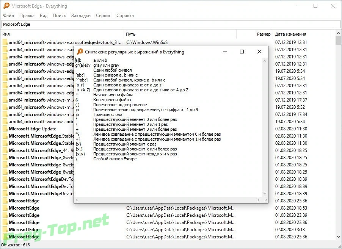Image resolution: width=342 pixels, height=249 pixels.
Task: Maximize the regex syntax dialog
Action: click(x=242, y=52)
